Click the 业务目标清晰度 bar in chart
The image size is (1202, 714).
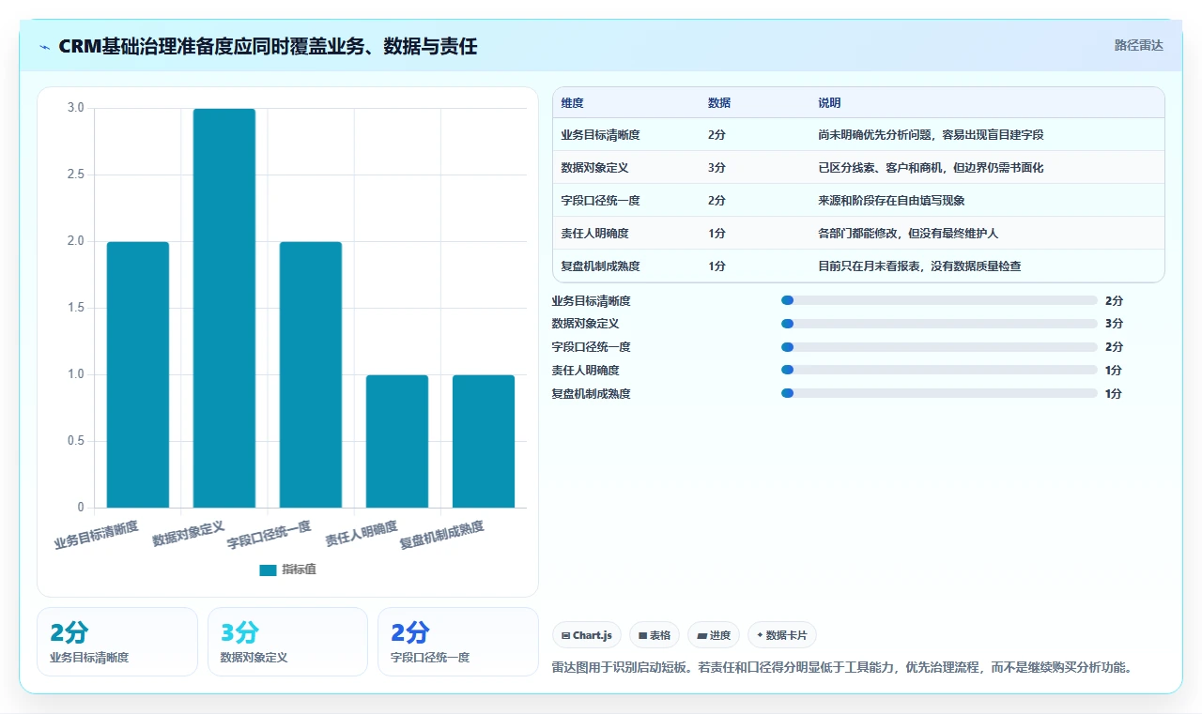coord(138,374)
